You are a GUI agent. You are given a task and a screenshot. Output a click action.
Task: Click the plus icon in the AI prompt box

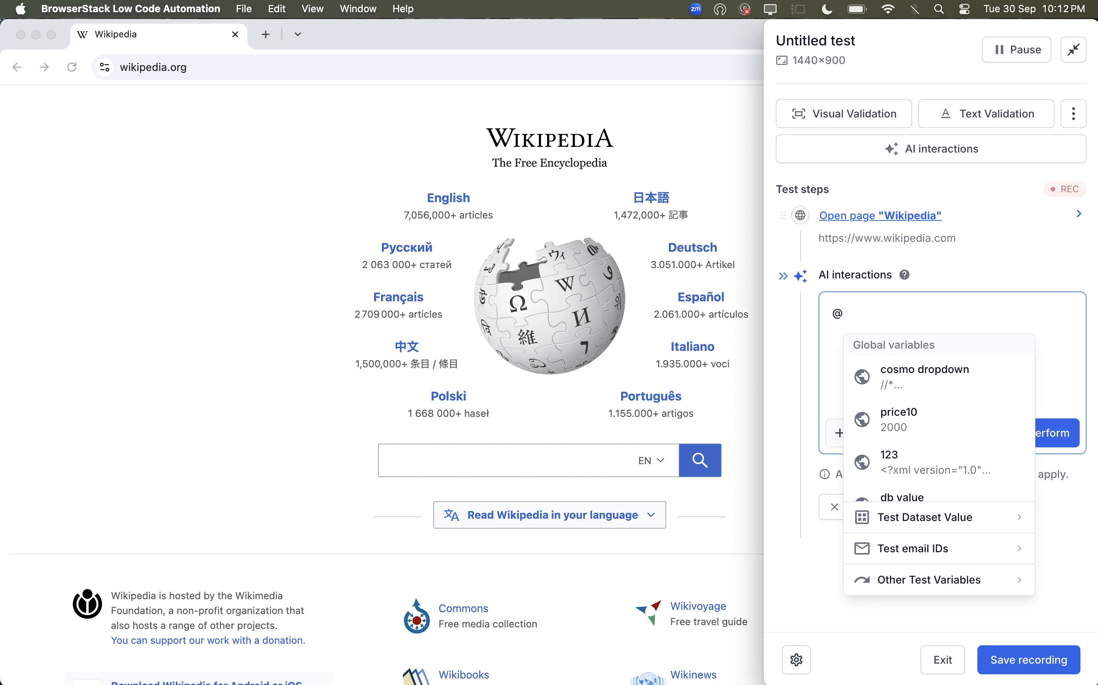point(839,433)
